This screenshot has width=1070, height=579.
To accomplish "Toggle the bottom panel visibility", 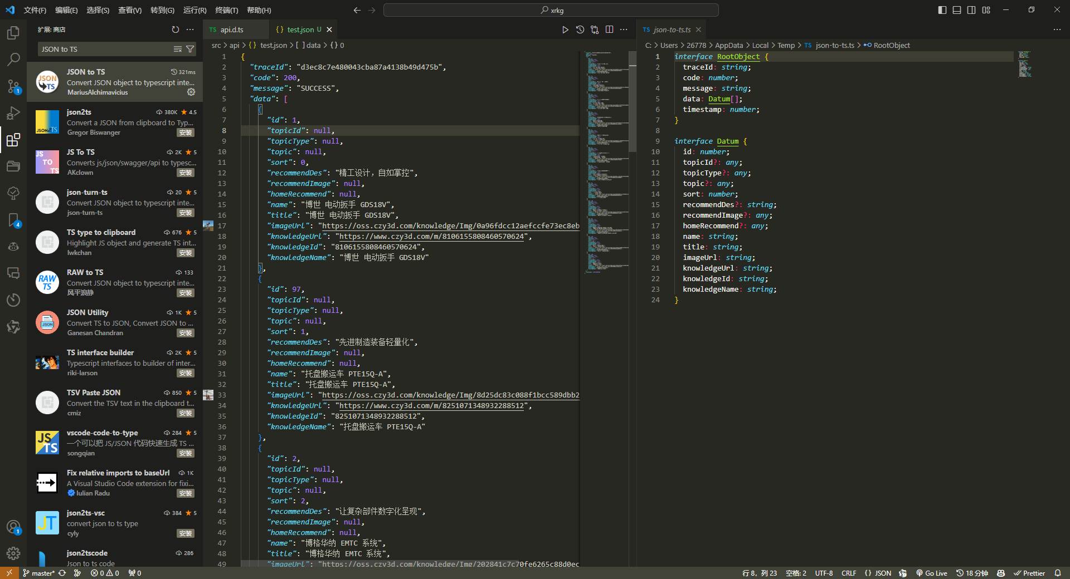I will coord(957,10).
